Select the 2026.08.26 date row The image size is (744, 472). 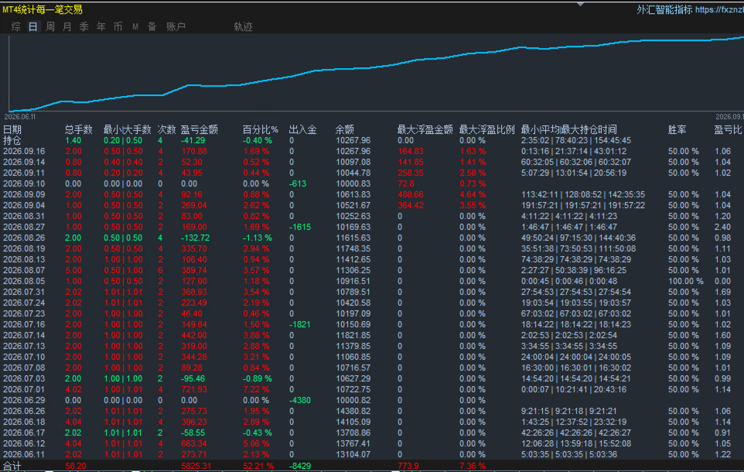24,238
